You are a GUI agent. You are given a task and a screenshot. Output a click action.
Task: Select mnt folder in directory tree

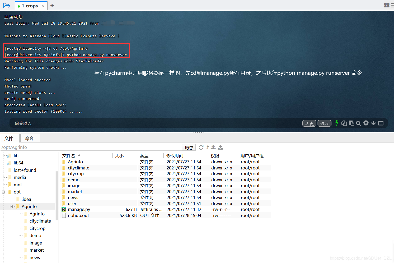[18, 185]
